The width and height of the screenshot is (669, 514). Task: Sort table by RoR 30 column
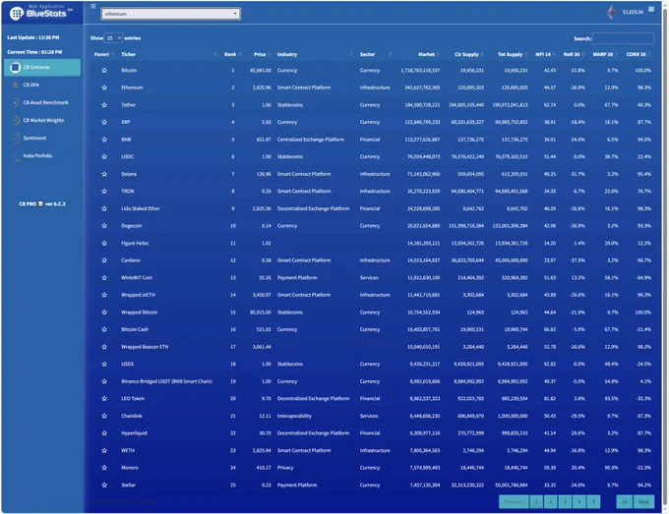572,54
